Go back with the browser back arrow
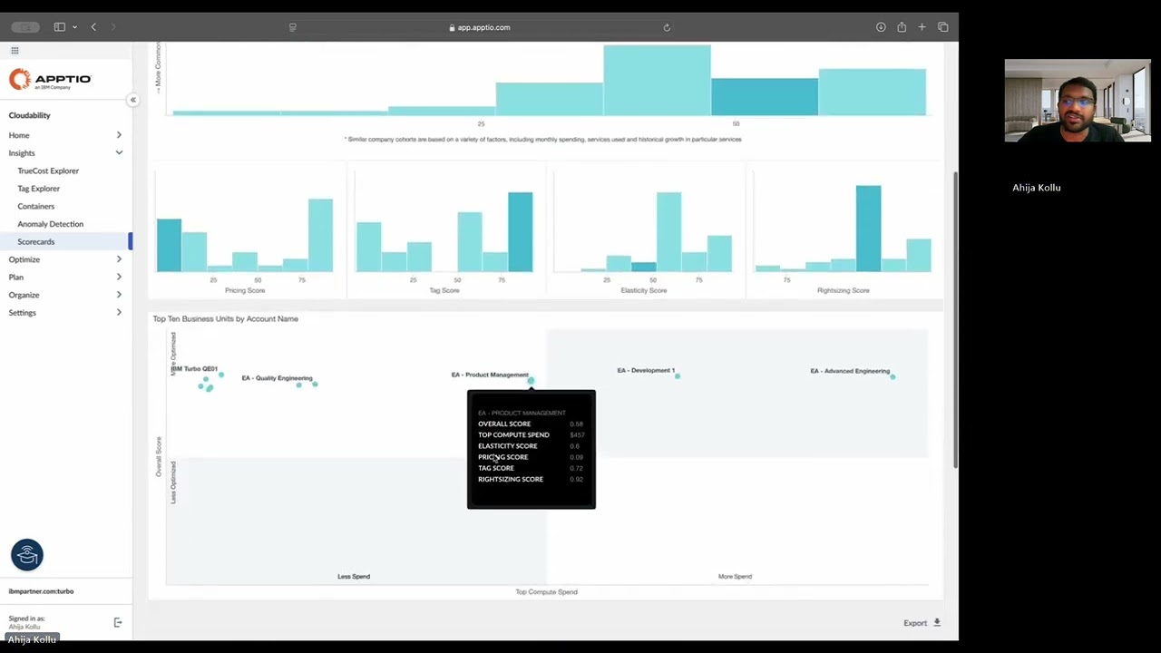 tap(93, 27)
